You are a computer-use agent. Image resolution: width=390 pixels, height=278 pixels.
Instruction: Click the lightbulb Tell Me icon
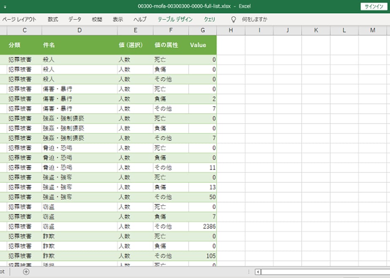pyautogui.click(x=233, y=20)
